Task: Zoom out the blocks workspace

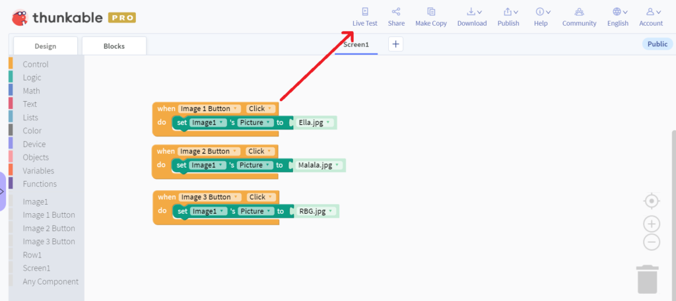Action: click(x=652, y=242)
